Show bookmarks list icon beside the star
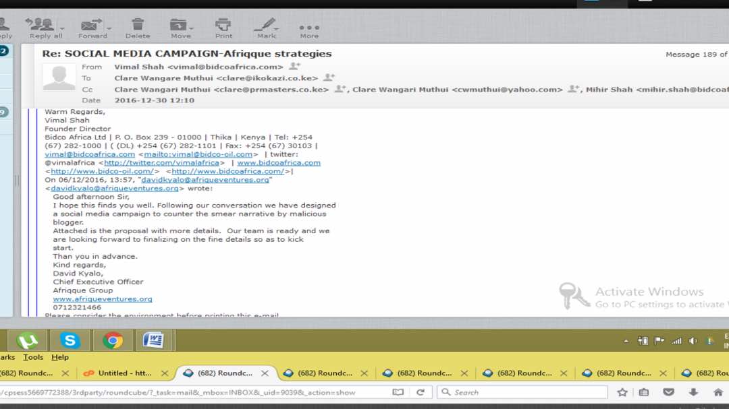Screen dimensions: 729x409 pyautogui.click(x=644, y=392)
